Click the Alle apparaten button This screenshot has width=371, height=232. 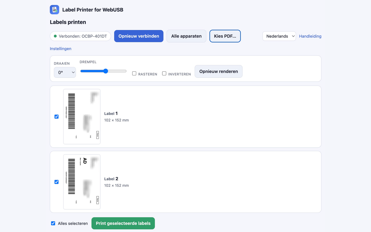click(186, 36)
